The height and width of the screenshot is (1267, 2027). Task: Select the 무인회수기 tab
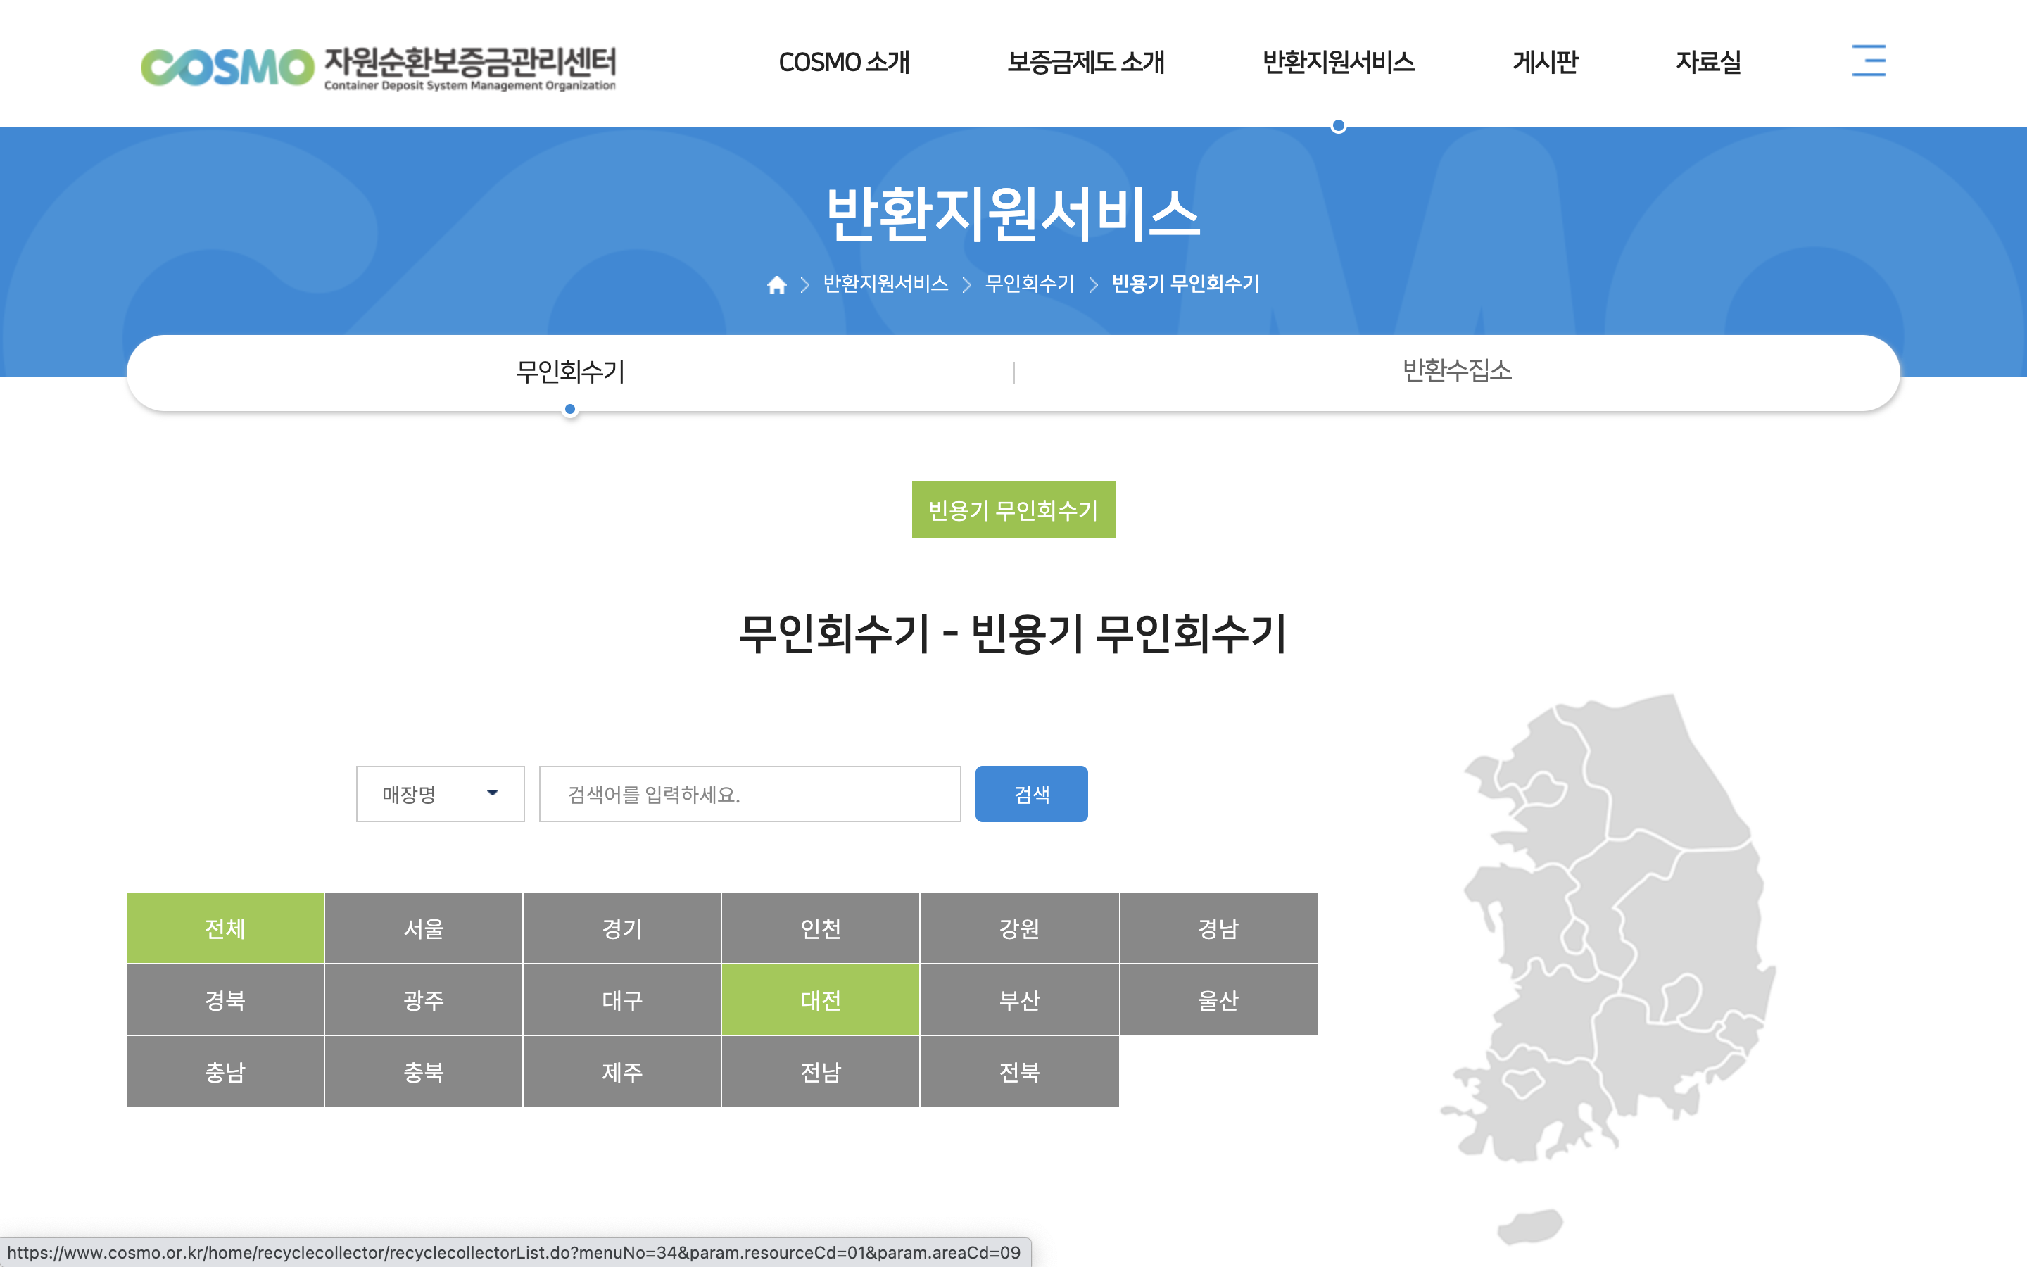pos(570,371)
